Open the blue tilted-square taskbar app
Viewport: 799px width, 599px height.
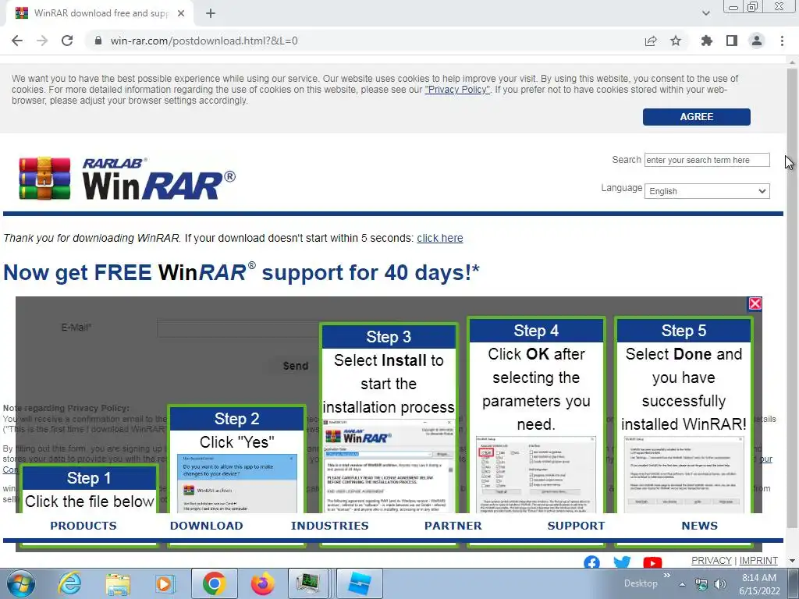click(x=360, y=583)
